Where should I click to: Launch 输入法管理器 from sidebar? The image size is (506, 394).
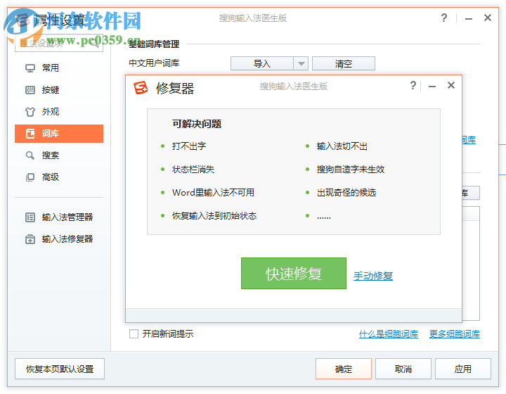pos(59,217)
